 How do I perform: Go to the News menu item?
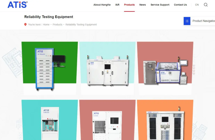pos(142,5)
